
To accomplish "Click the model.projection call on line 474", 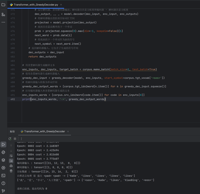I will pos(75,23).
